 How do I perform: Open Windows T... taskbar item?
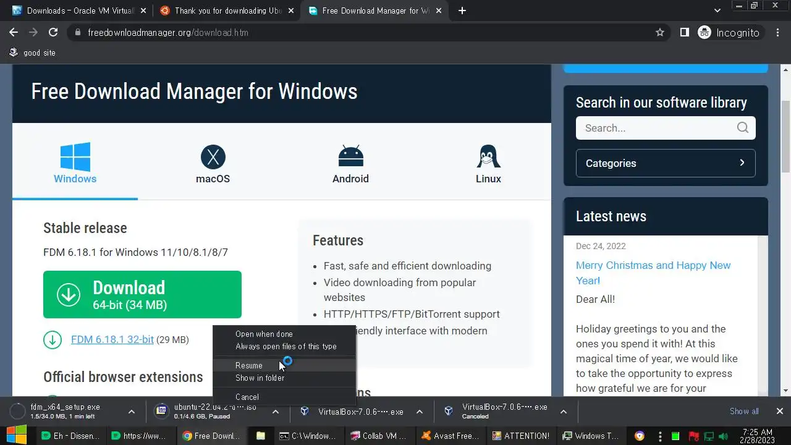point(591,436)
